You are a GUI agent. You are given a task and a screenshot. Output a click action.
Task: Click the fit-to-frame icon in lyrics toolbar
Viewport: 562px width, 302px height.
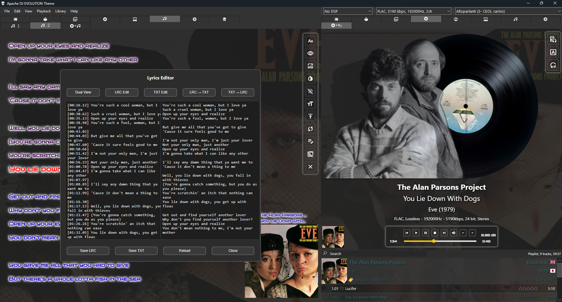[x=310, y=66]
